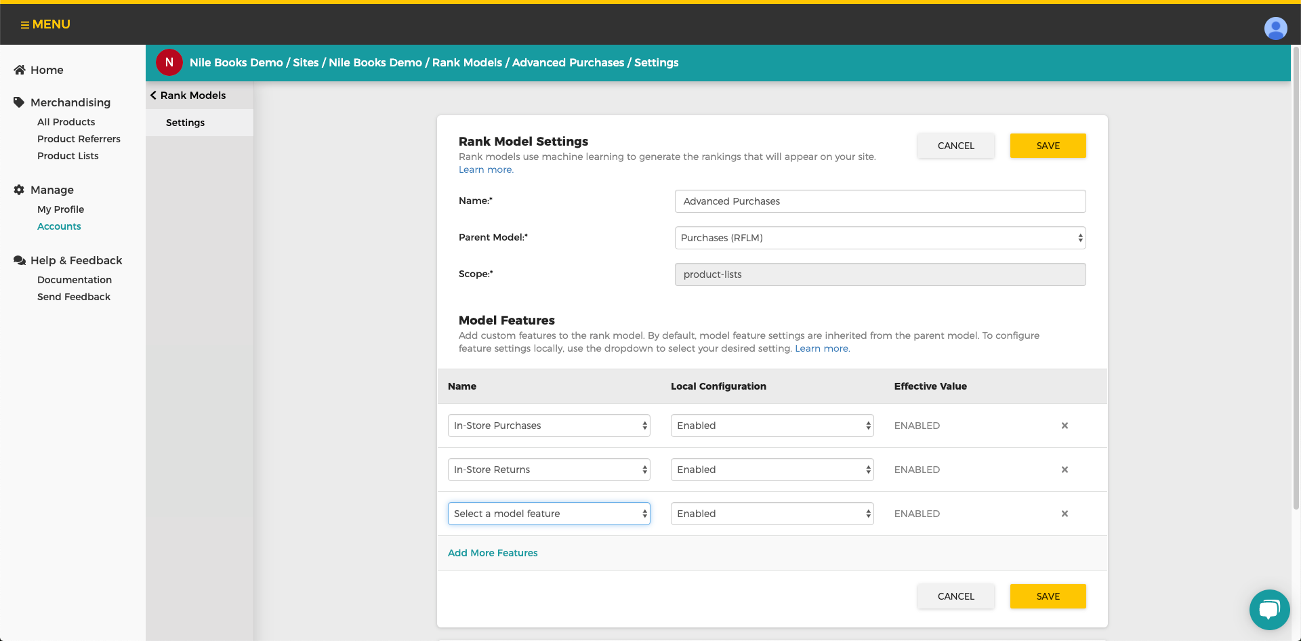
Task: Click the Home icon in sidebar
Action: (x=20, y=70)
